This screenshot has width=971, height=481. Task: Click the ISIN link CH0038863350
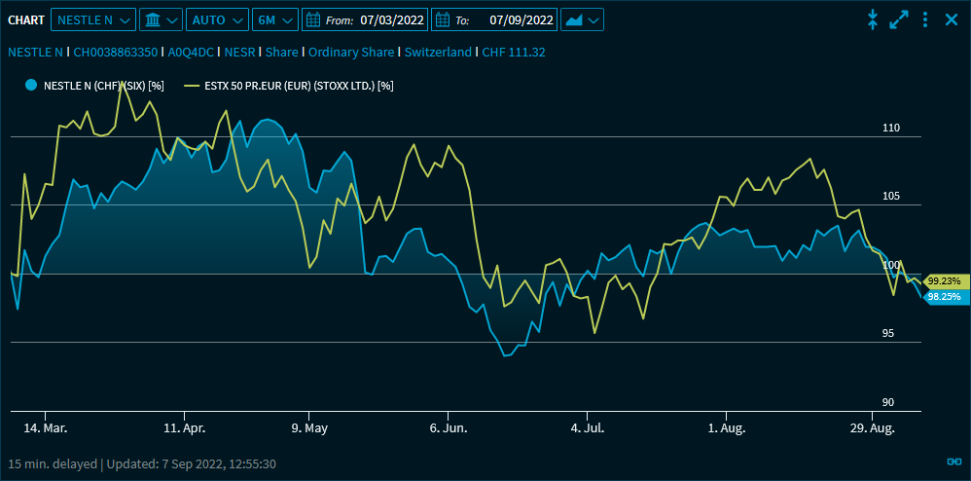point(116,53)
